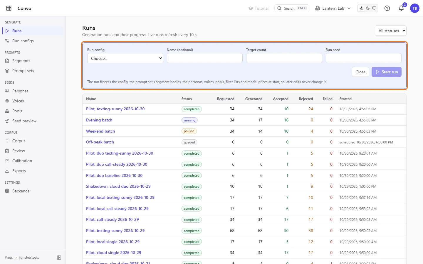Open the Evening batch run
Image resolution: width=423 pixels, height=264 pixels.
coord(99,120)
